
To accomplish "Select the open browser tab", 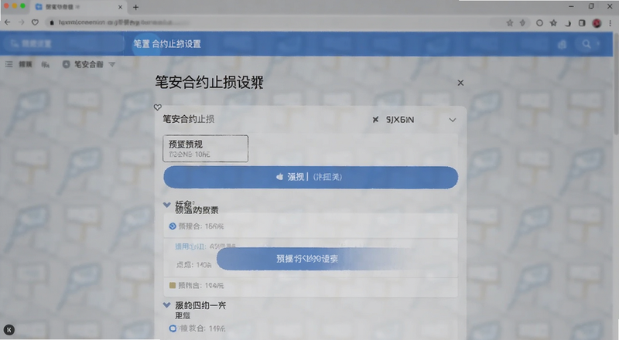I will (78, 7).
